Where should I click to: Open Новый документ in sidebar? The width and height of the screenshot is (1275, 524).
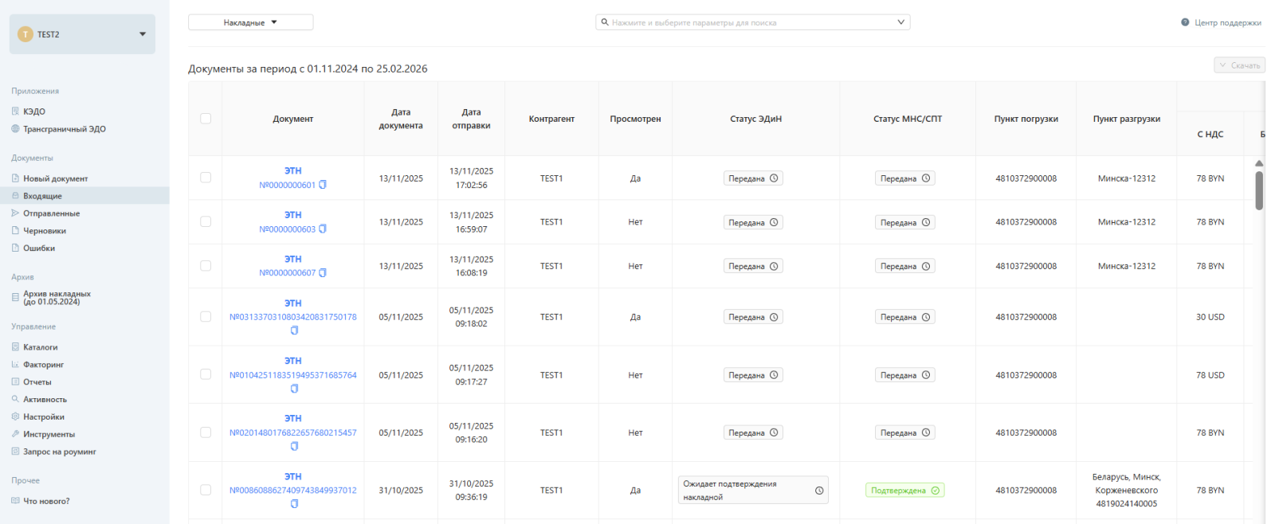click(55, 178)
